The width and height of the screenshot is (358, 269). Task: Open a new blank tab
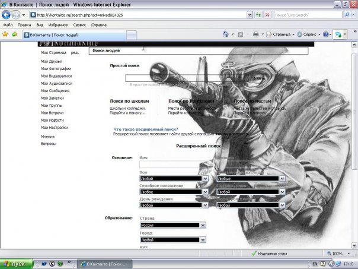pos(132,35)
